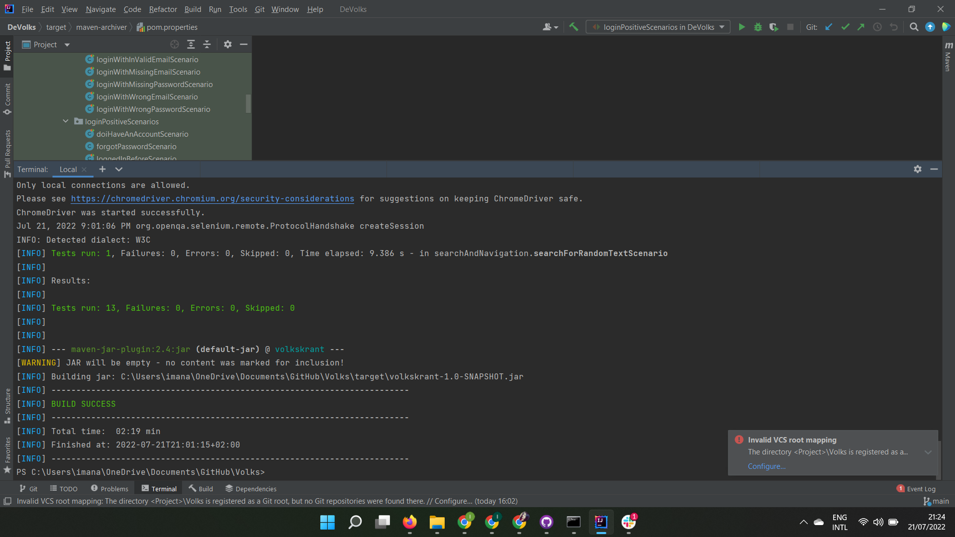Toggle the Git tool window
Image resolution: width=955 pixels, height=537 pixels.
(28, 488)
